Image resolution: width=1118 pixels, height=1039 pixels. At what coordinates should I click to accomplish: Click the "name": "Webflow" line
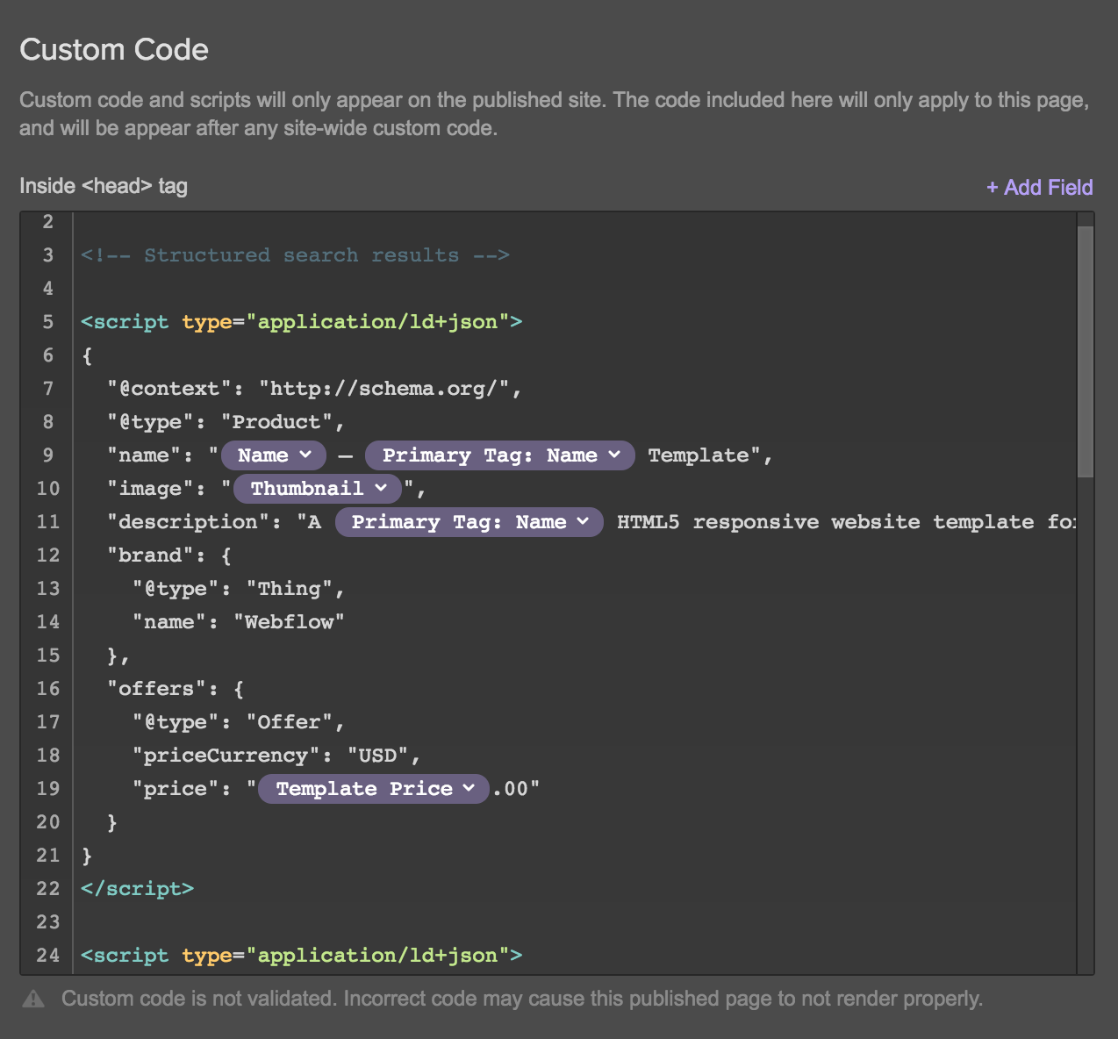click(239, 622)
